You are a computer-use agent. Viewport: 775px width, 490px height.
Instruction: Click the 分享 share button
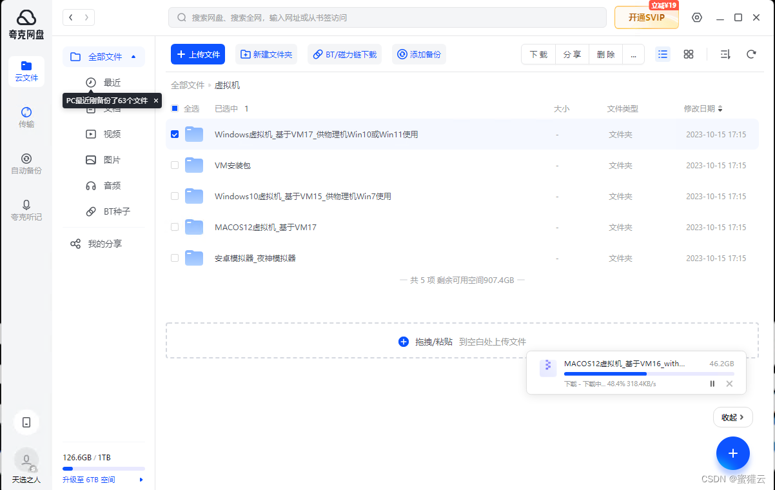pyautogui.click(x=572, y=55)
